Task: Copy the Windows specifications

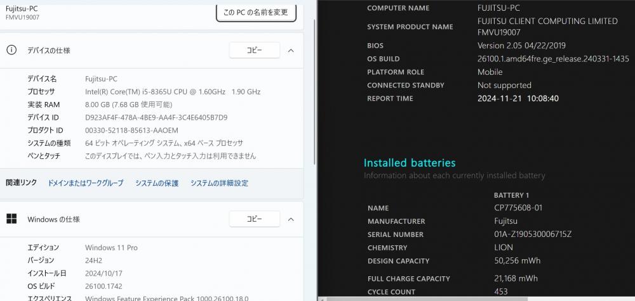Action: (x=255, y=219)
